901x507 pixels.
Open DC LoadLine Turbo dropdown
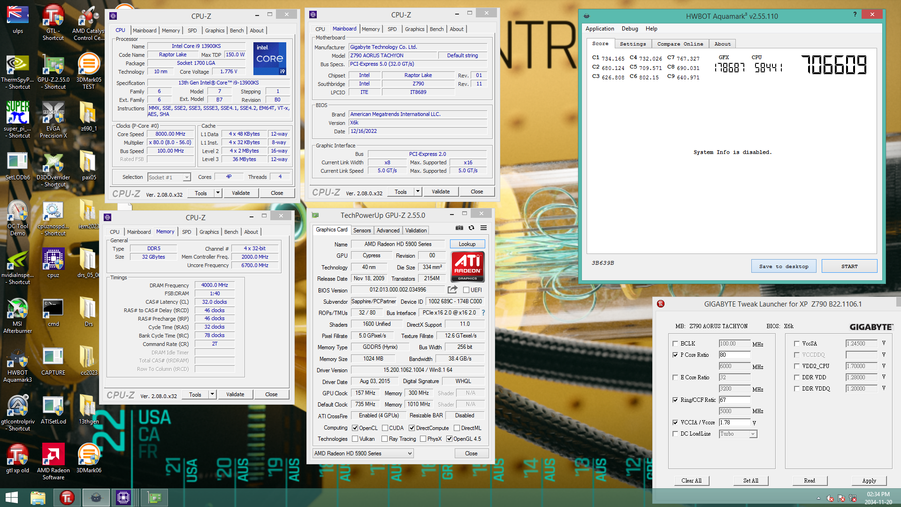click(738, 434)
